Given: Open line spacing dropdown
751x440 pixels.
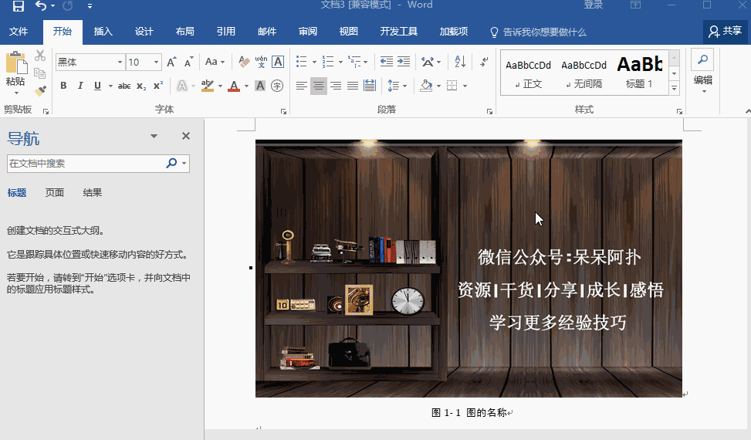Looking at the screenshot, I should 397,86.
